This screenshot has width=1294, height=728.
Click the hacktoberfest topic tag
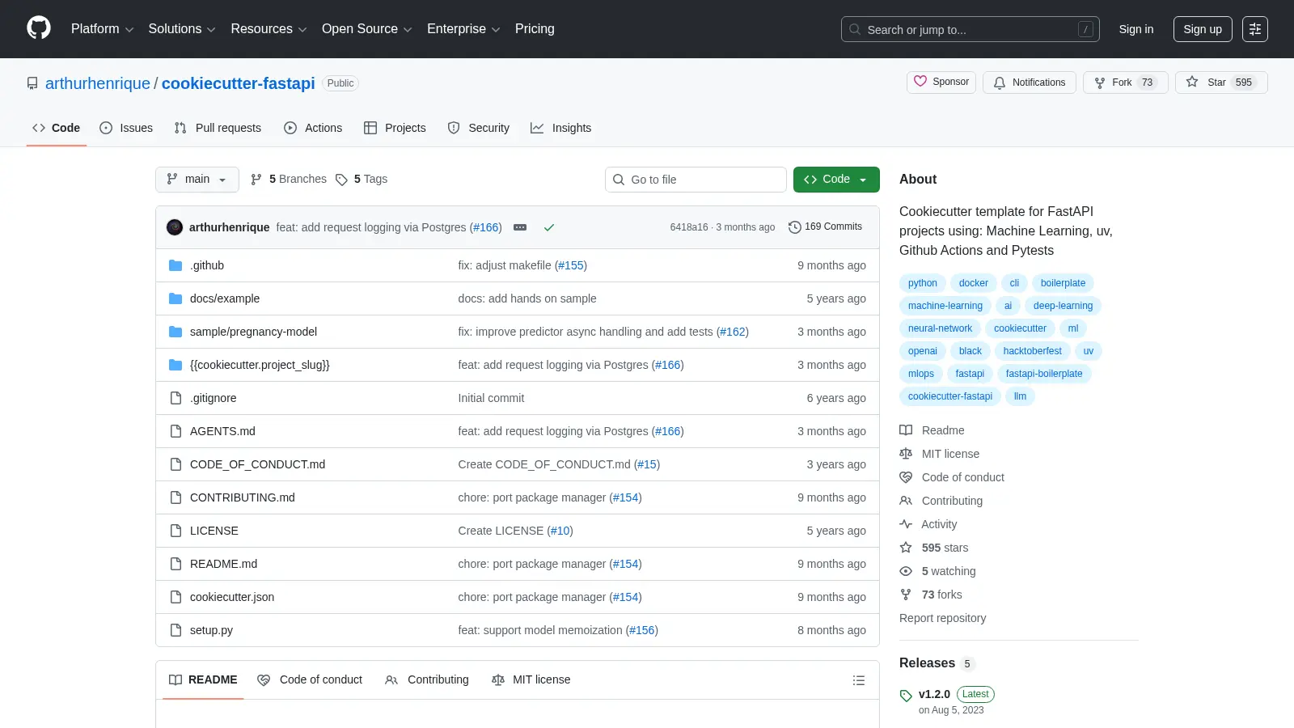coord(1033,351)
